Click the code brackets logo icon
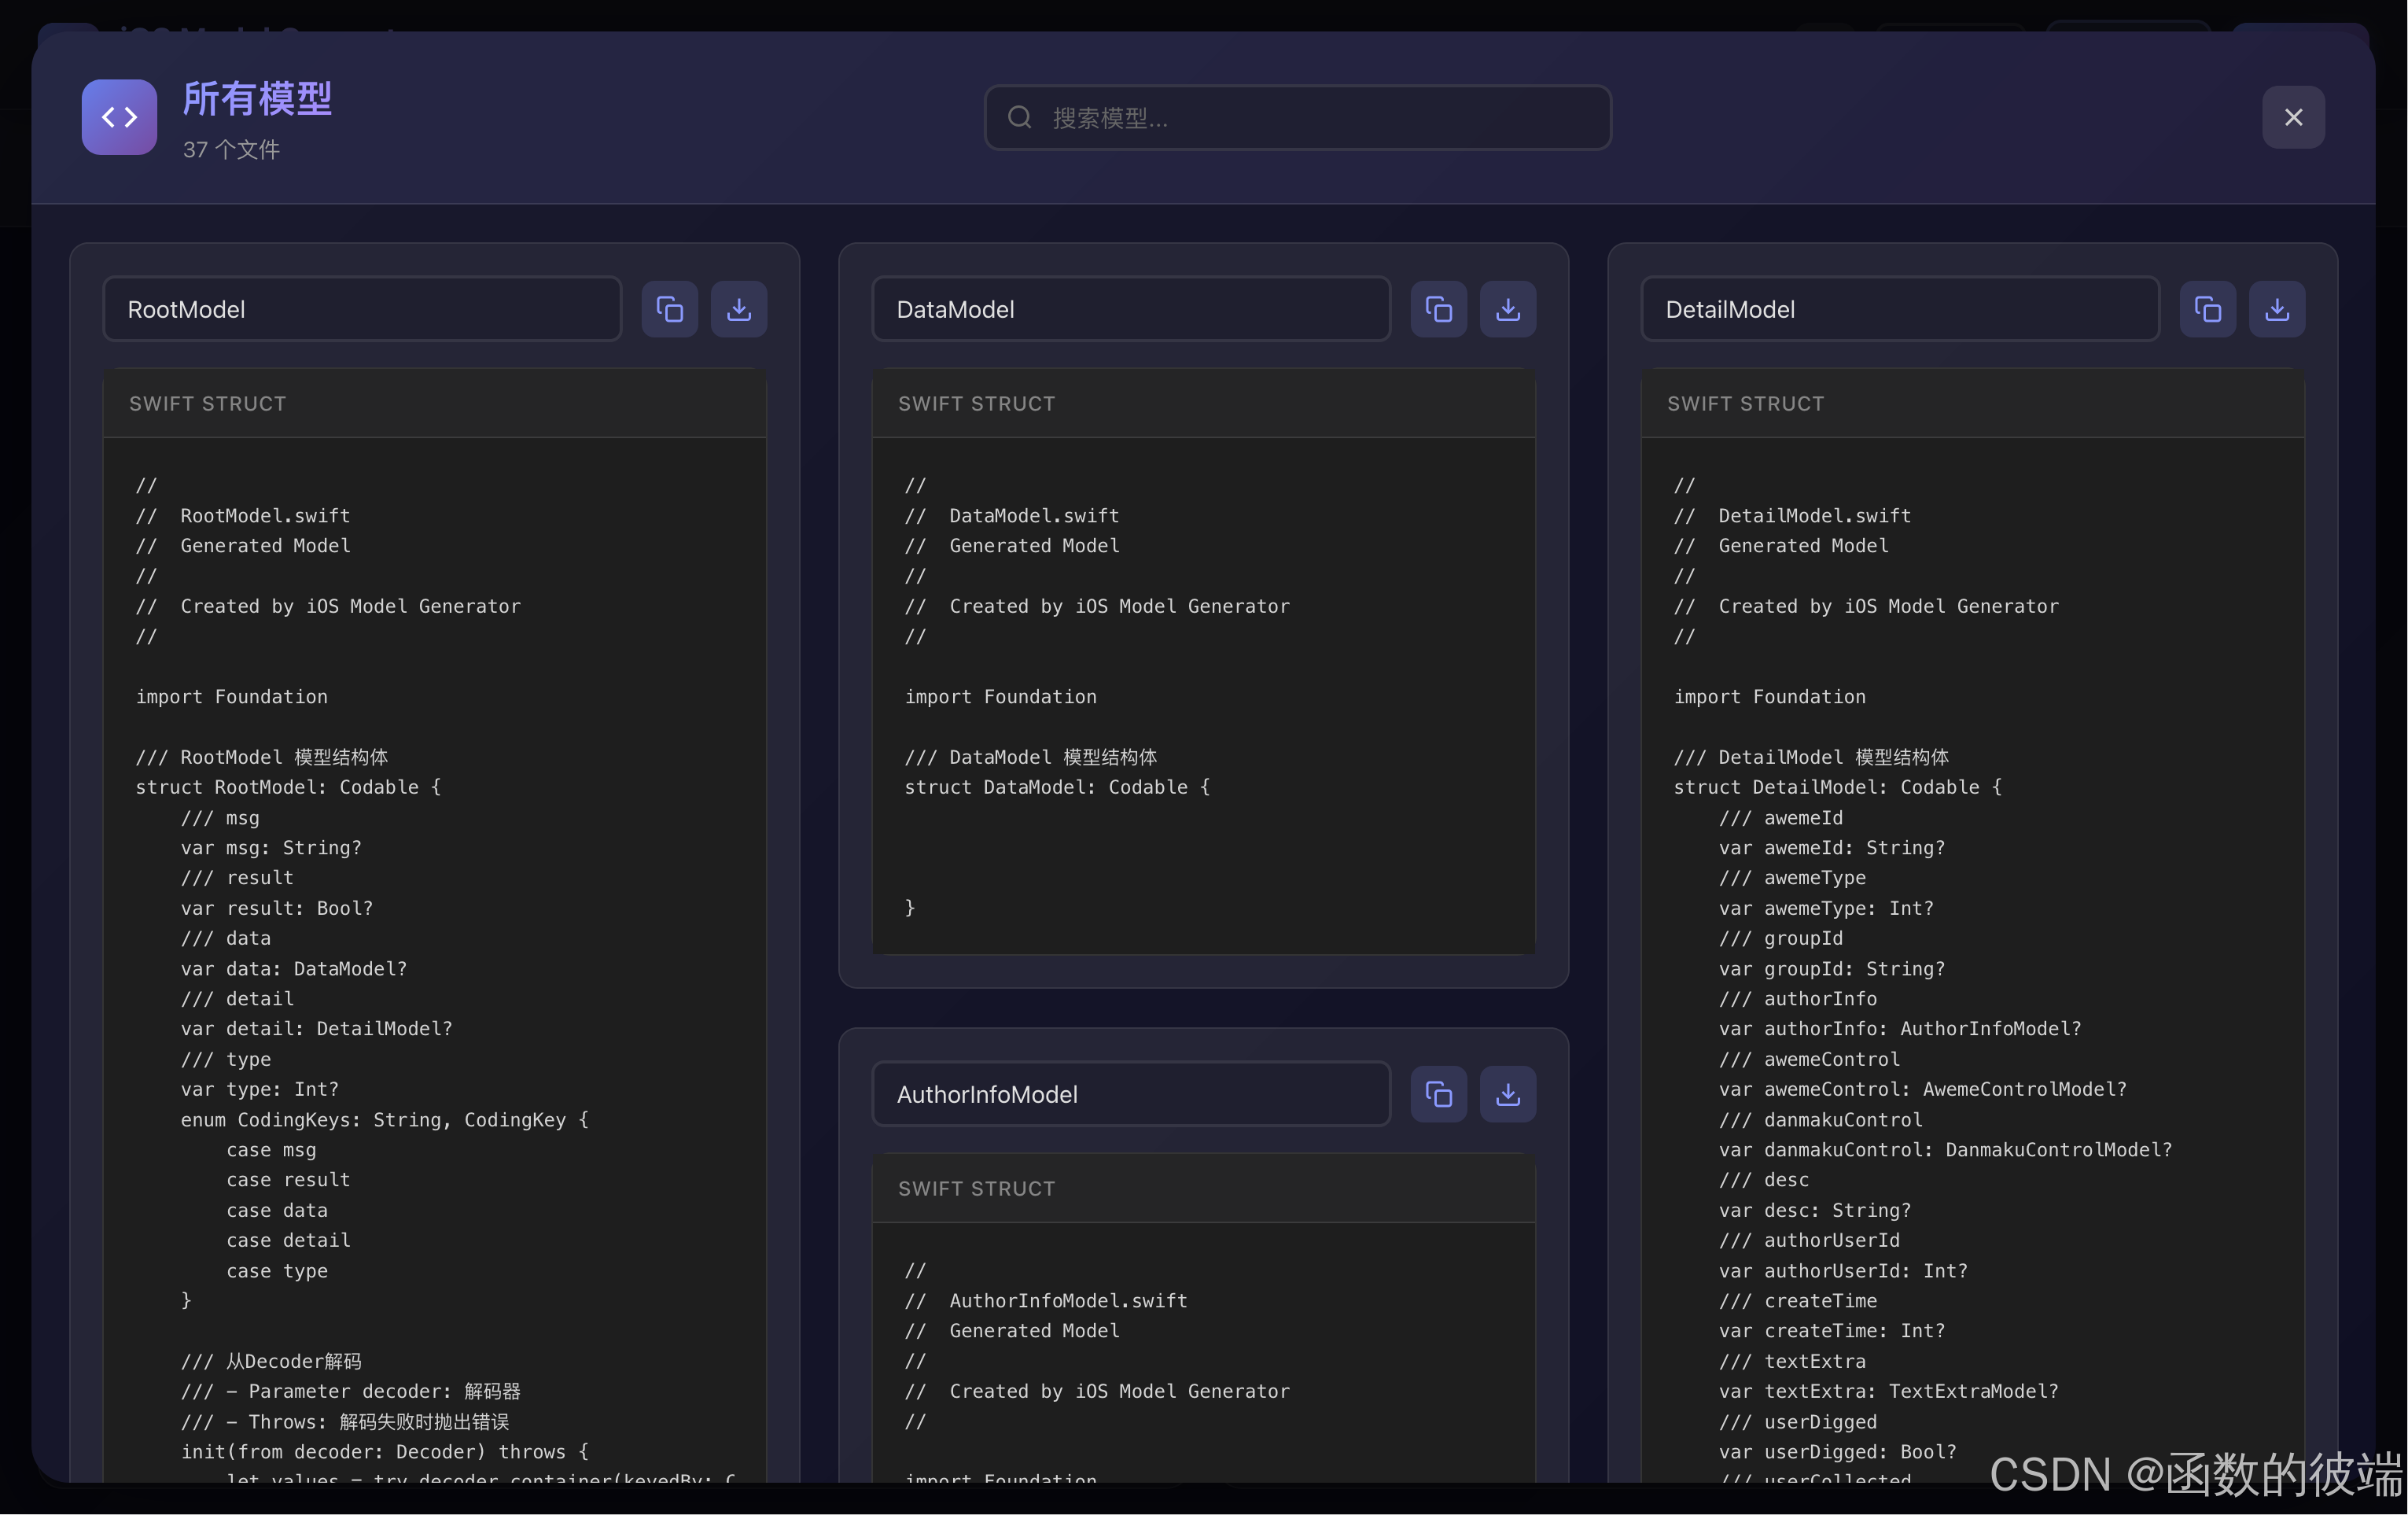Screen dimensions: 2408x1515 tap(118, 117)
